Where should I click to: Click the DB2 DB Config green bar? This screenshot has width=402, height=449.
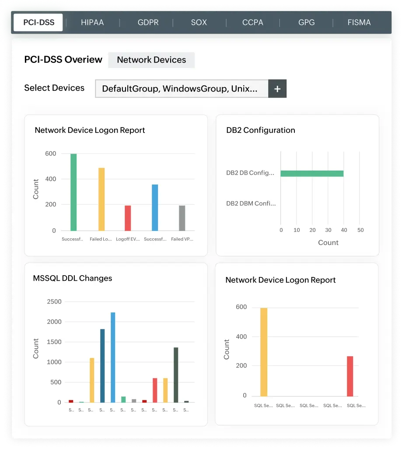pos(312,173)
